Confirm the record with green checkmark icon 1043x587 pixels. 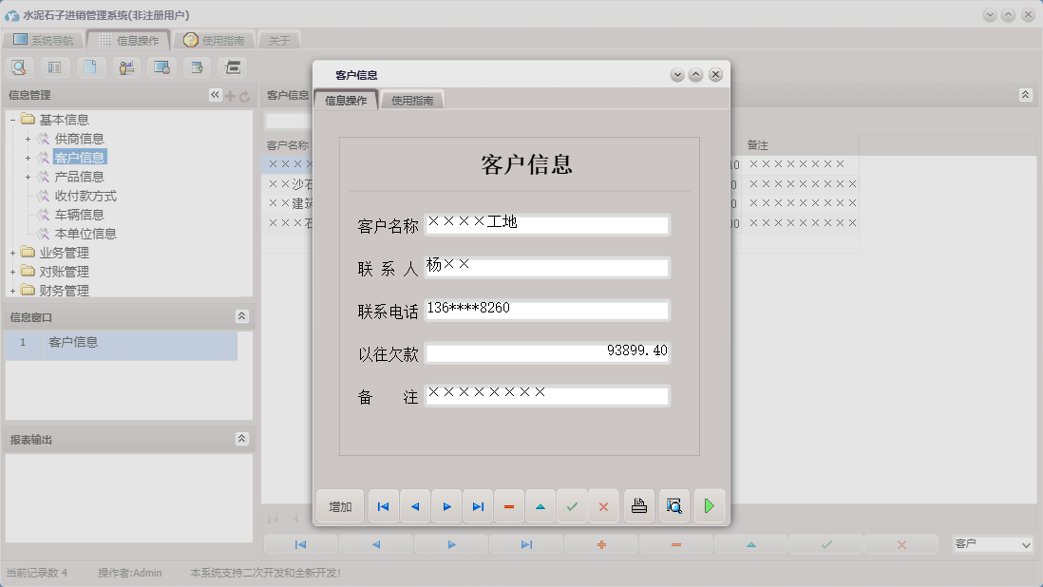click(572, 506)
